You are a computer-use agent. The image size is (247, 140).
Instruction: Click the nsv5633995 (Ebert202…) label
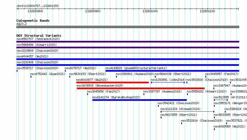[230, 115]
